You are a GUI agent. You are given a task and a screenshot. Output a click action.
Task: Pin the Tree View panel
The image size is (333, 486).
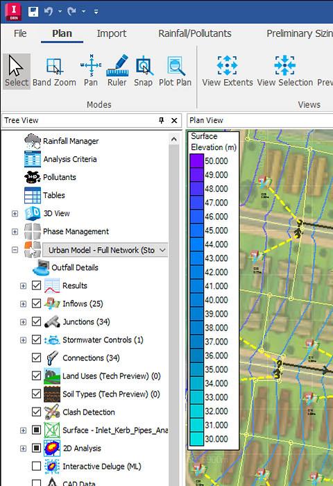(161, 120)
